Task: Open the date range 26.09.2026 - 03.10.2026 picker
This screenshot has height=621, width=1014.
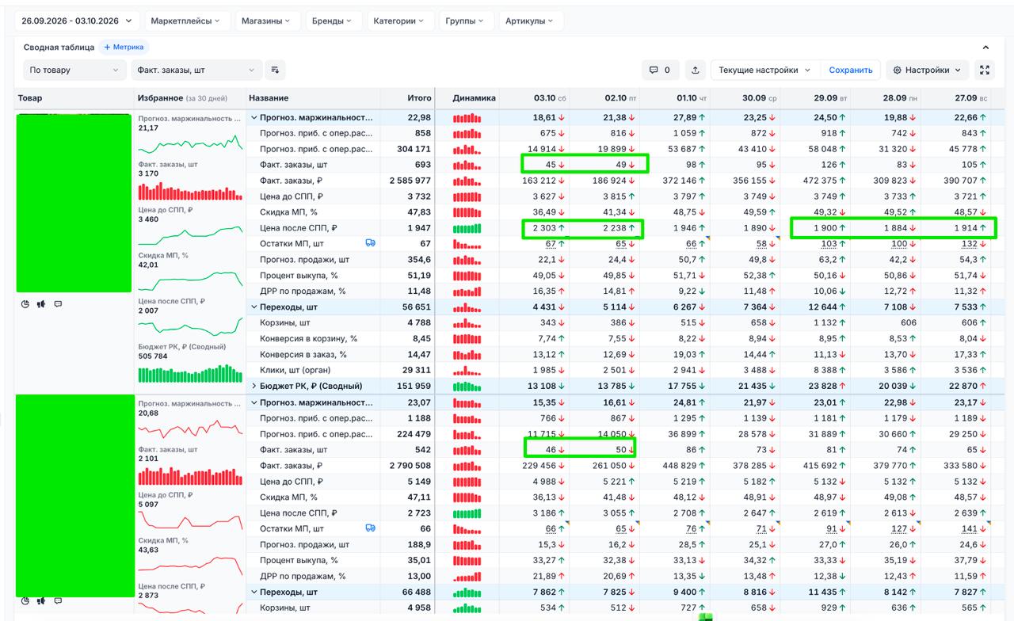Action: click(77, 21)
